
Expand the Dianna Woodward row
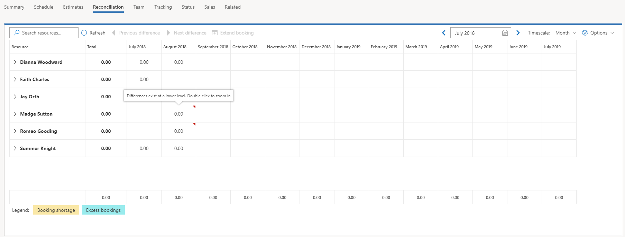pyautogui.click(x=15, y=62)
